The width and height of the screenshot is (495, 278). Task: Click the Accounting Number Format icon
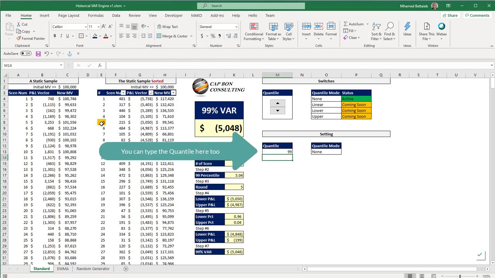click(201, 36)
